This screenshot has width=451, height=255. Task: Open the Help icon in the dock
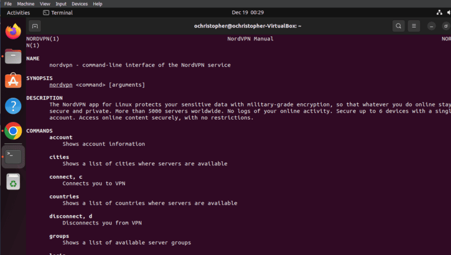(x=13, y=106)
